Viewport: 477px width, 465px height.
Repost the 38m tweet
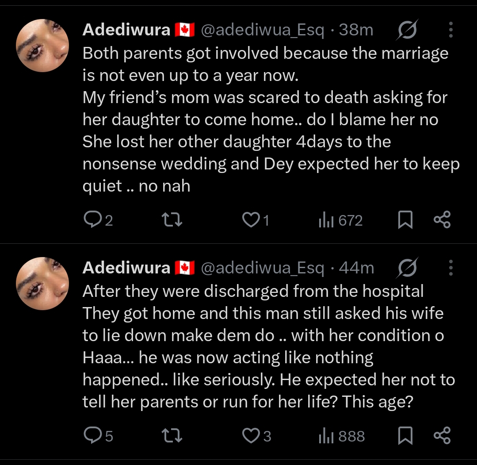coord(172,220)
